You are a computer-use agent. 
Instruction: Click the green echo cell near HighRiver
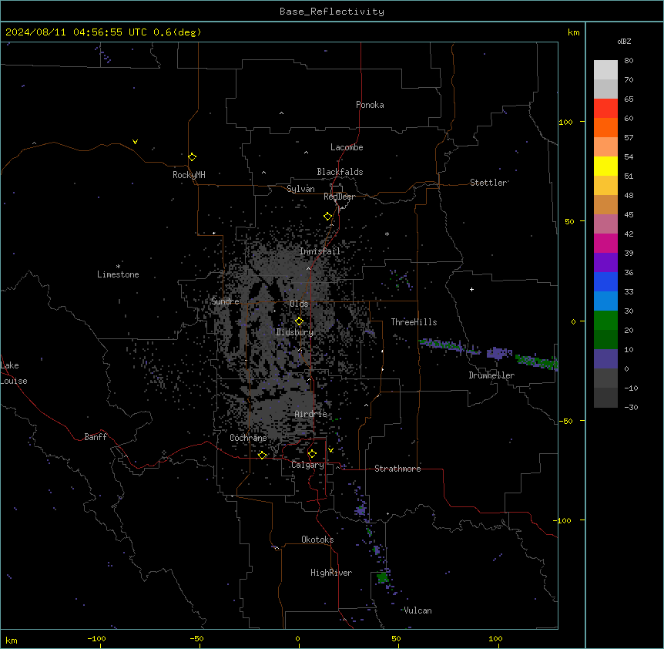[383, 577]
